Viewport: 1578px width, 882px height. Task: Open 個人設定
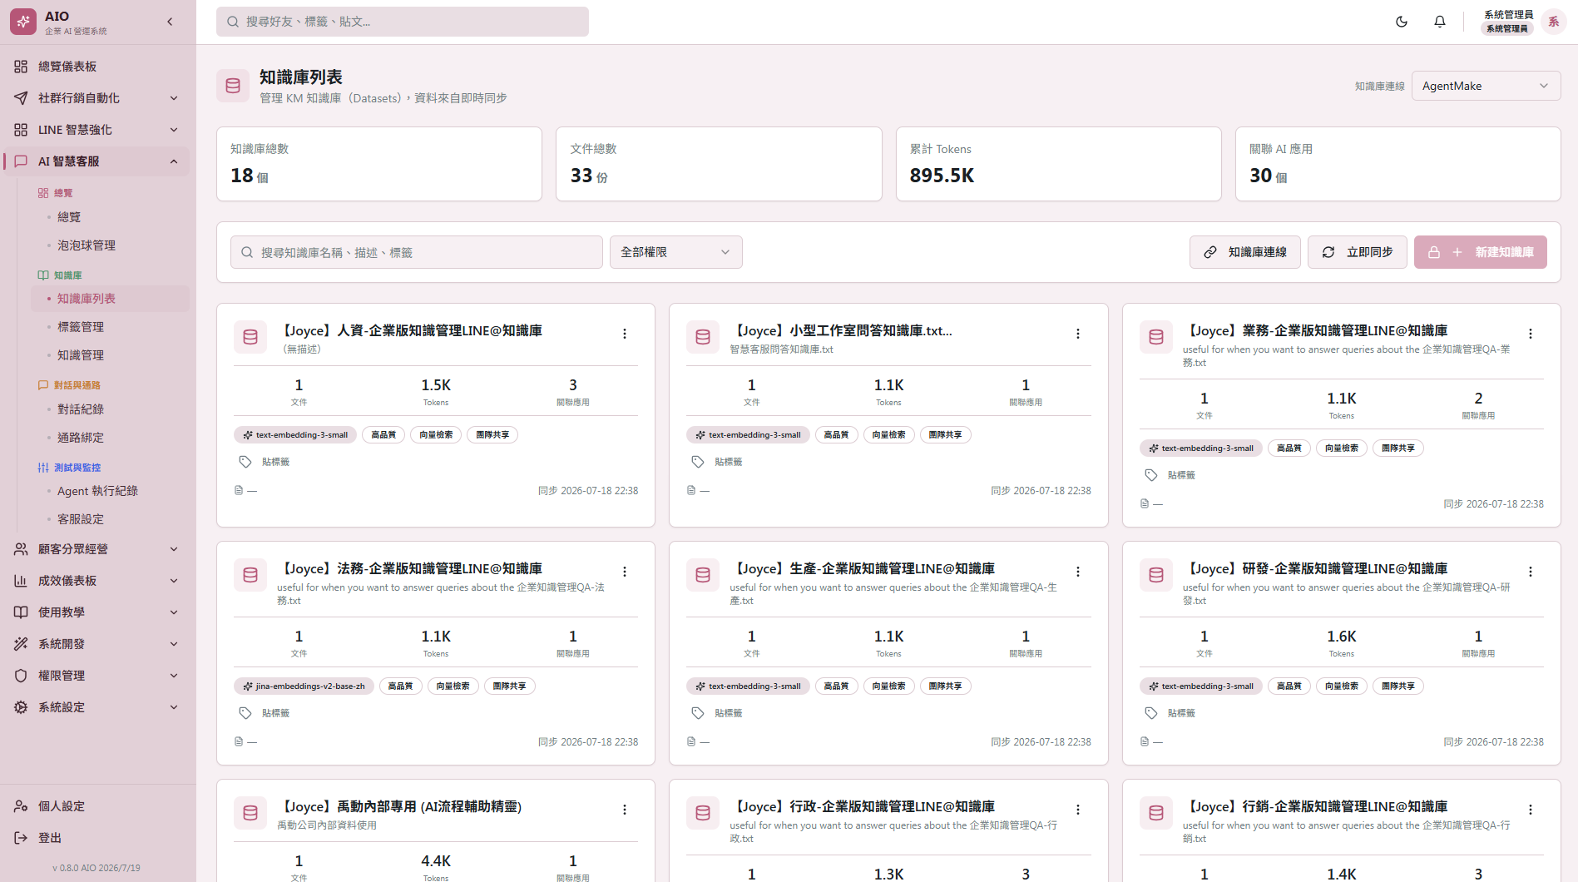click(96, 806)
